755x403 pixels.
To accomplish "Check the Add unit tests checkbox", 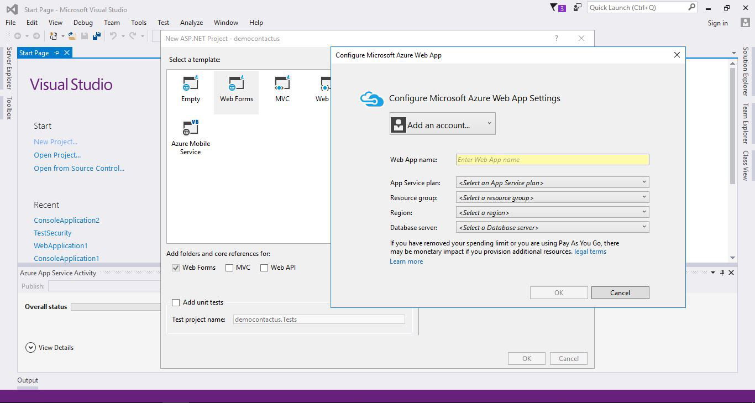I will click(x=176, y=302).
